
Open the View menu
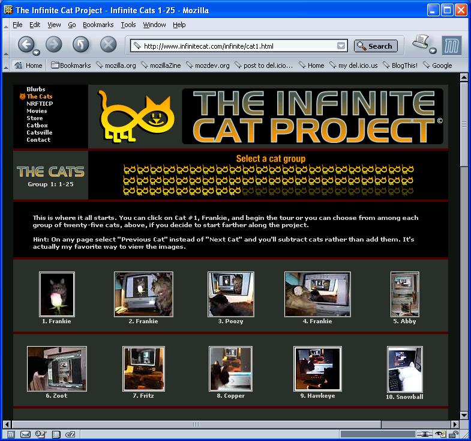[x=54, y=25]
